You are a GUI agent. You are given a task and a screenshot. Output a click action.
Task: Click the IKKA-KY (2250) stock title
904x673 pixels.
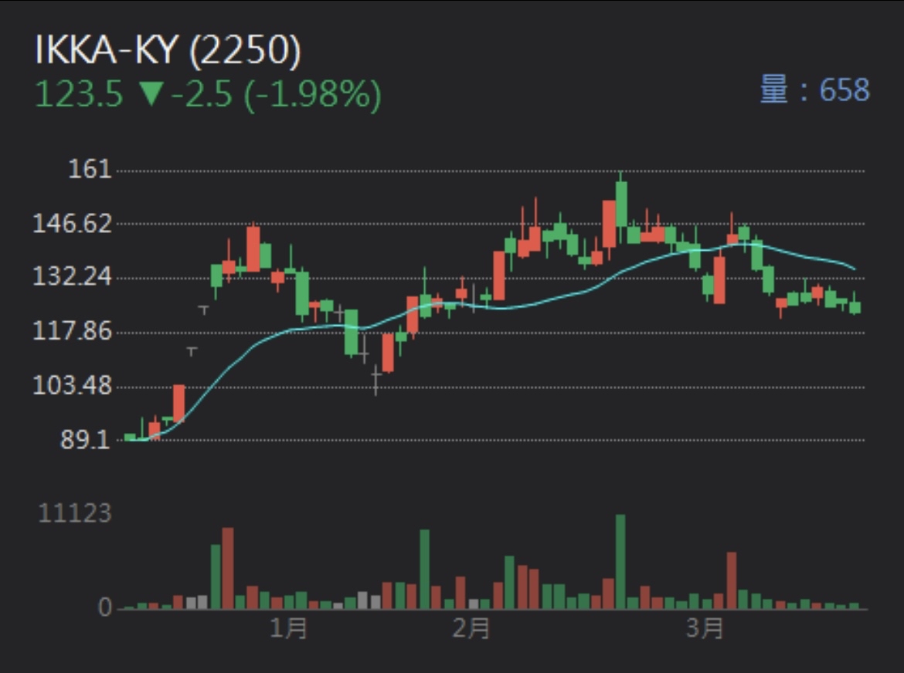(x=168, y=51)
